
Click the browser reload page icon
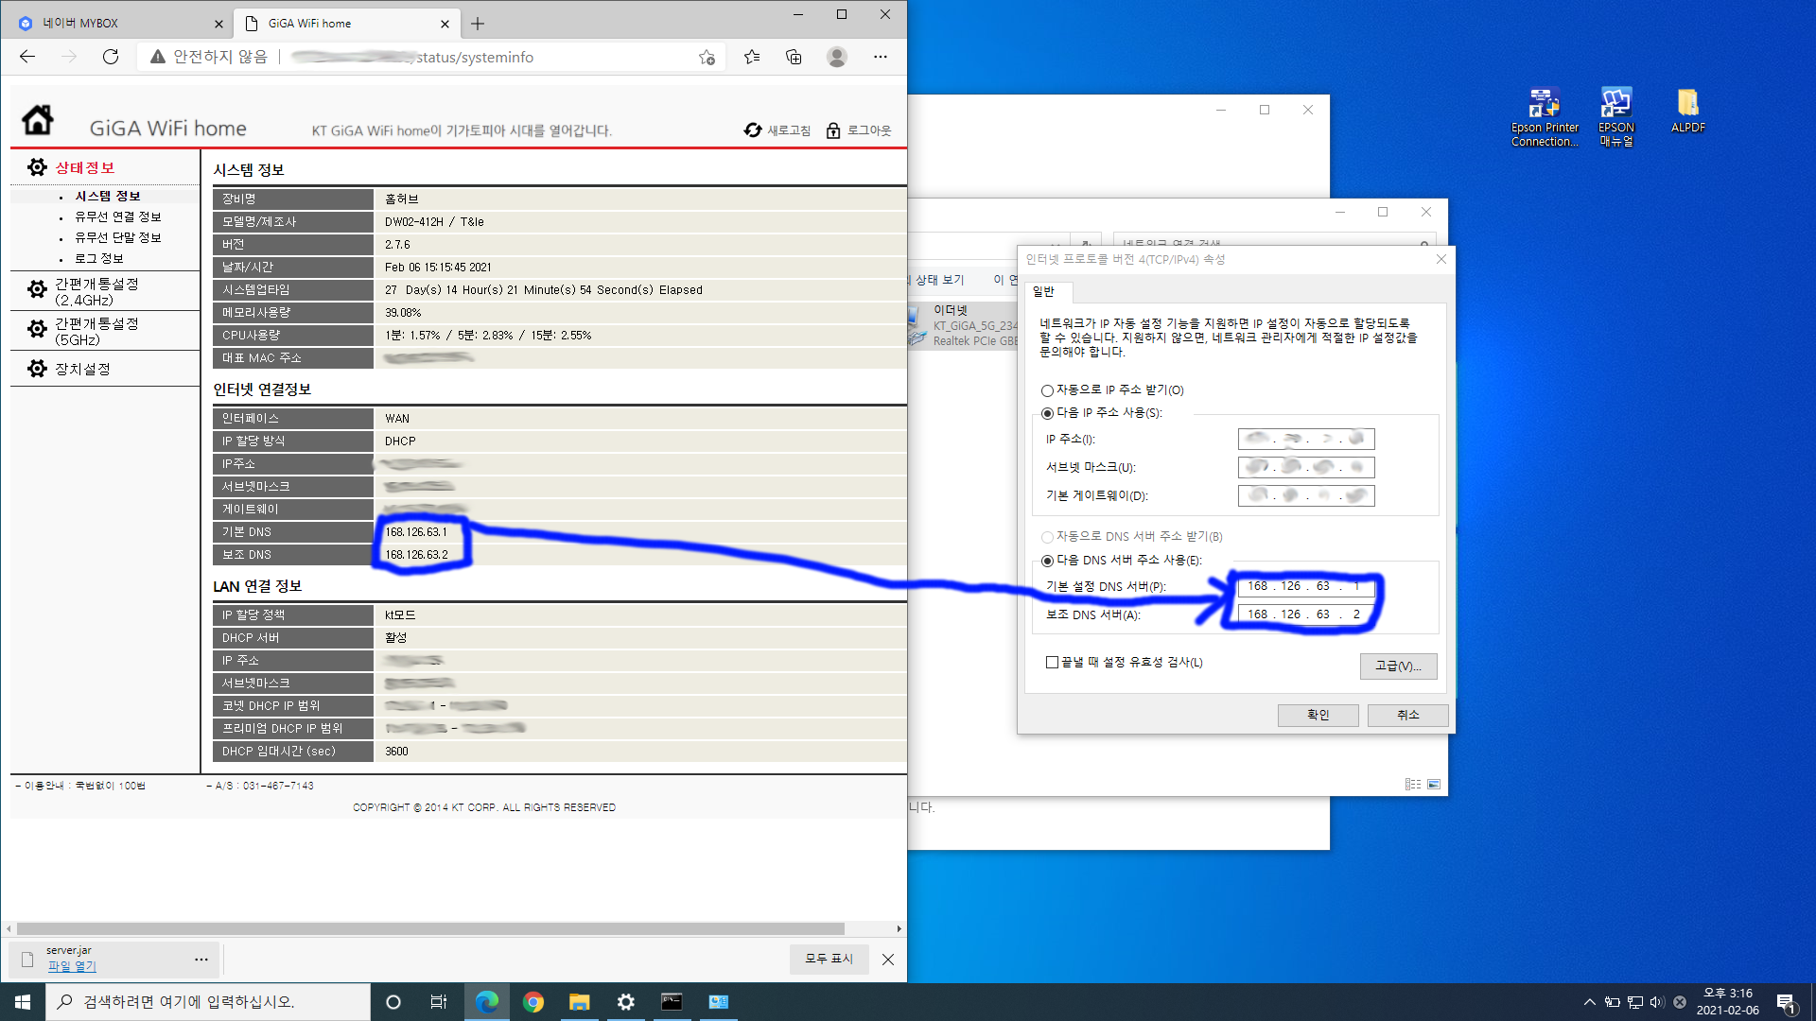point(111,57)
